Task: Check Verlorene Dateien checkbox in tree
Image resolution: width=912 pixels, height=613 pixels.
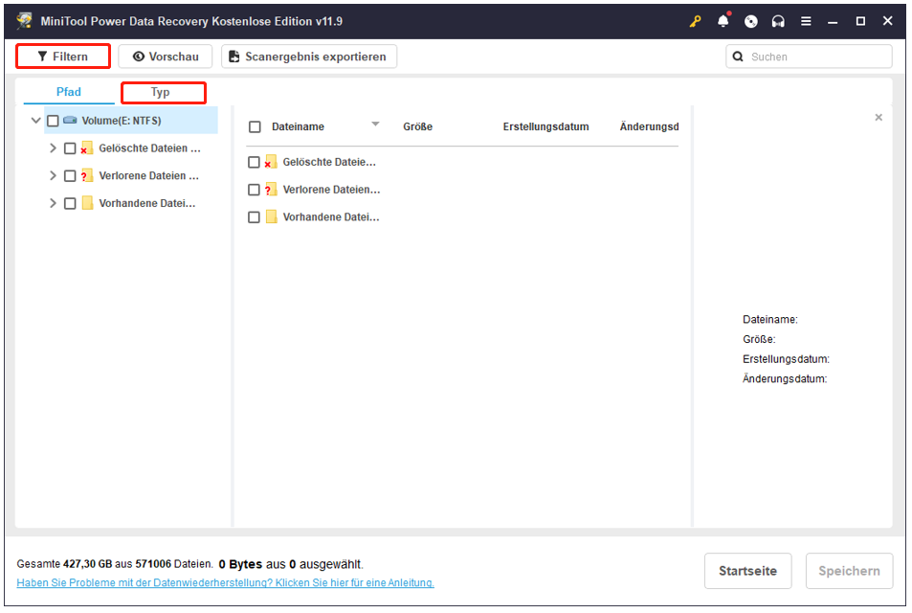Action: pyautogui.click(x=70, y=176)
